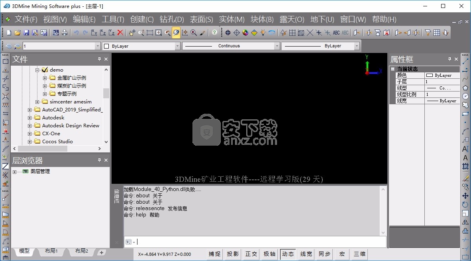
Task: Switch to the 布局1 tab
Action: coord(51,251)
